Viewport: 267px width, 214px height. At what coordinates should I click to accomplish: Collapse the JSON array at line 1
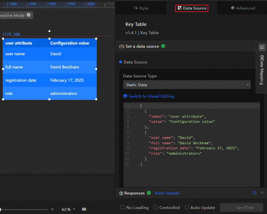point(131,107)
